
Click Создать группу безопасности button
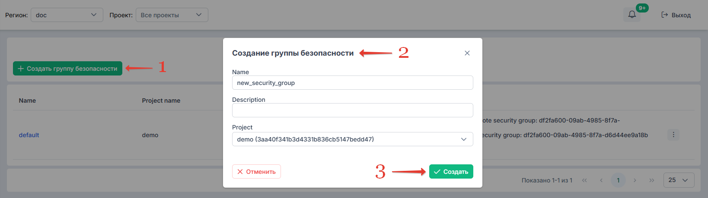[67, 68]
